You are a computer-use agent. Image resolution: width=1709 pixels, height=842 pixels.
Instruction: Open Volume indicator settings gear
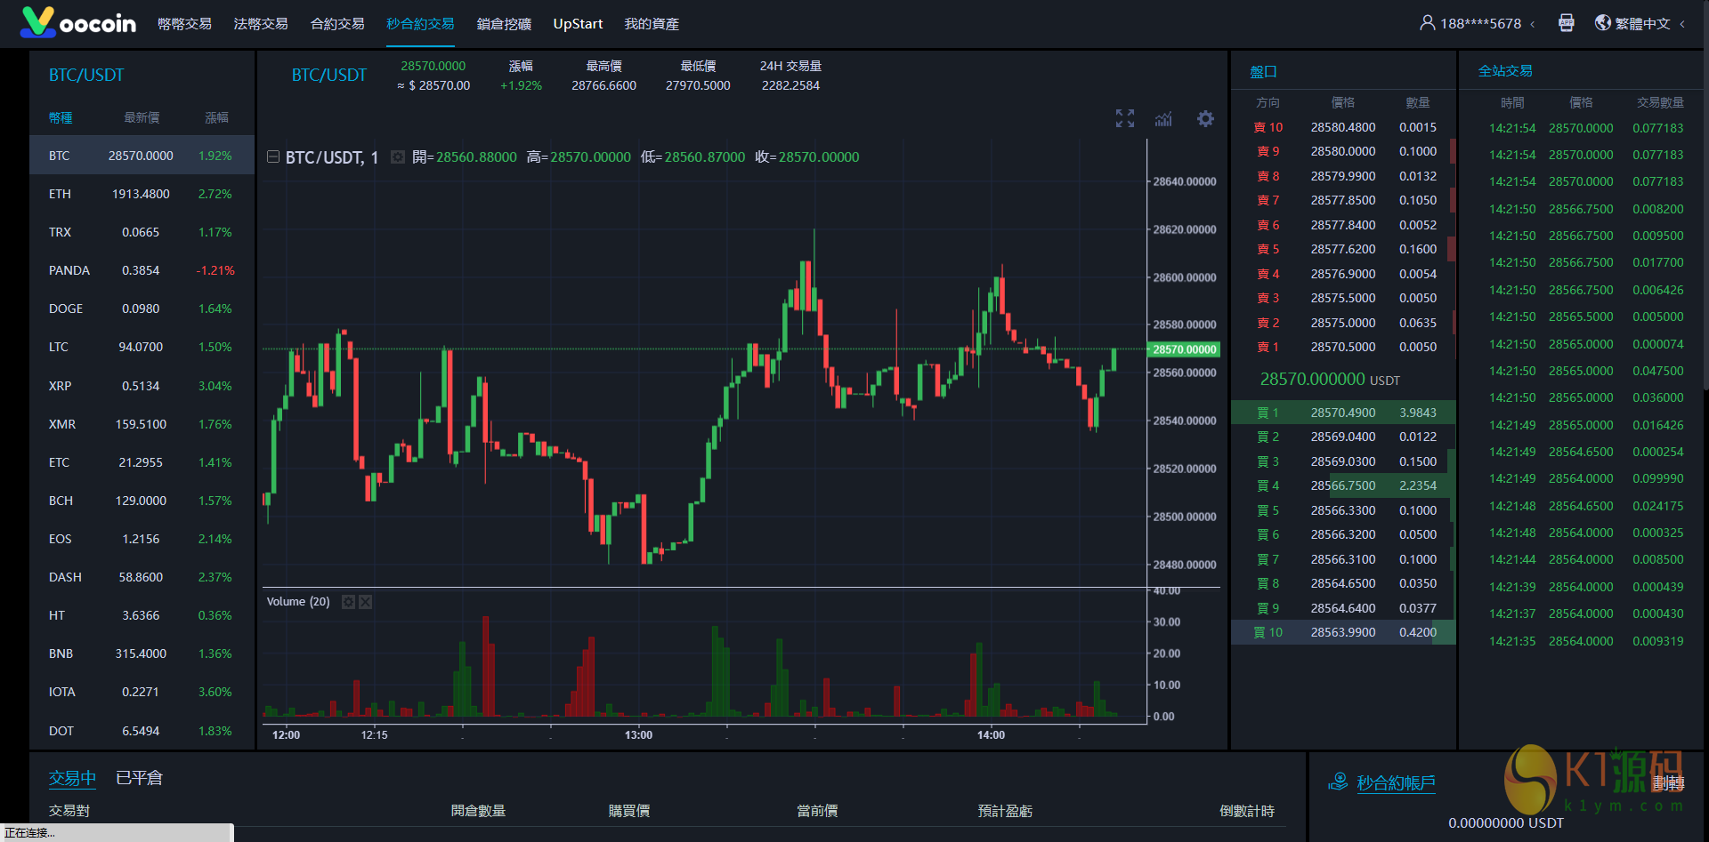click(348, 602)
